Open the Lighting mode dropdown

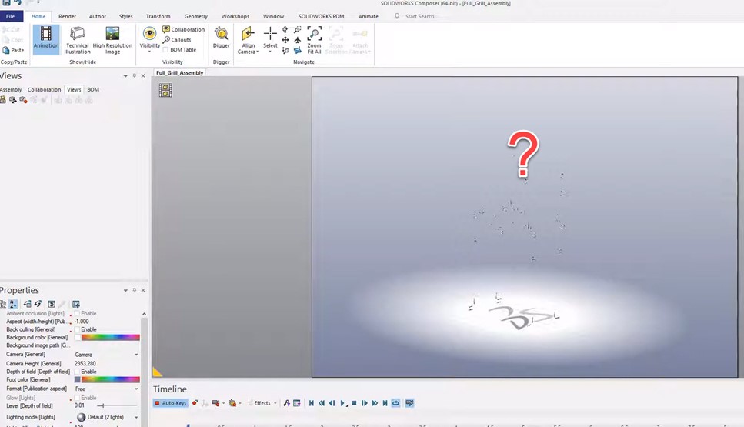(x=136, y=418)
